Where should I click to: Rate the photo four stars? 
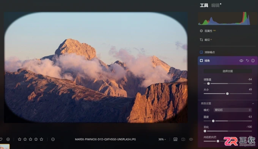(x=36, y=139)
